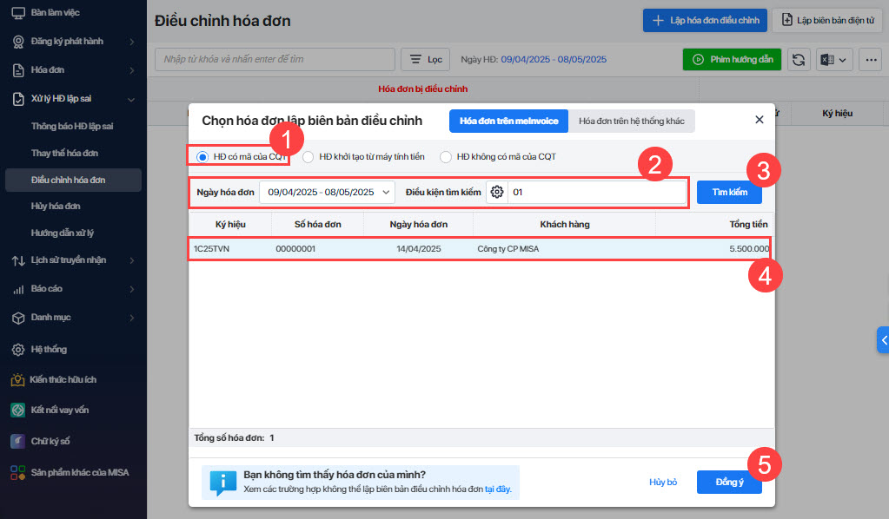Screen dimensions: 889x519
Task: Expand the Danh mục submenu arrow
Action: point(131,318)
